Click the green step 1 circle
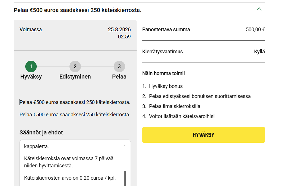 31,66
